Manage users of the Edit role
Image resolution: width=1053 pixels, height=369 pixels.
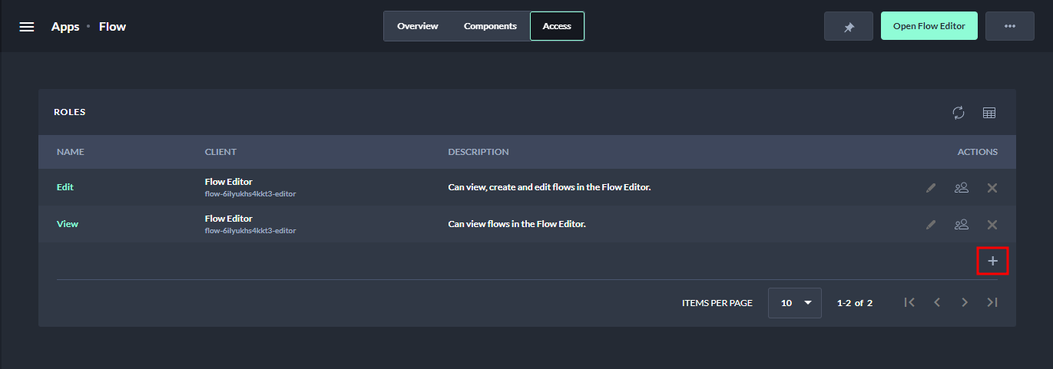click(x=961, y=187)
